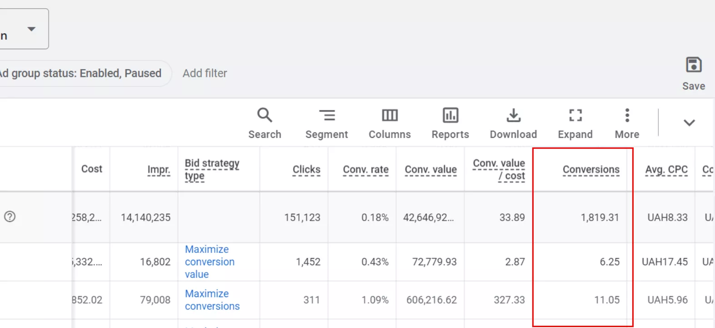The image size is (715, 328).
Task: Collapse the chart with the chevron arrow
Action: coord(689,123)
